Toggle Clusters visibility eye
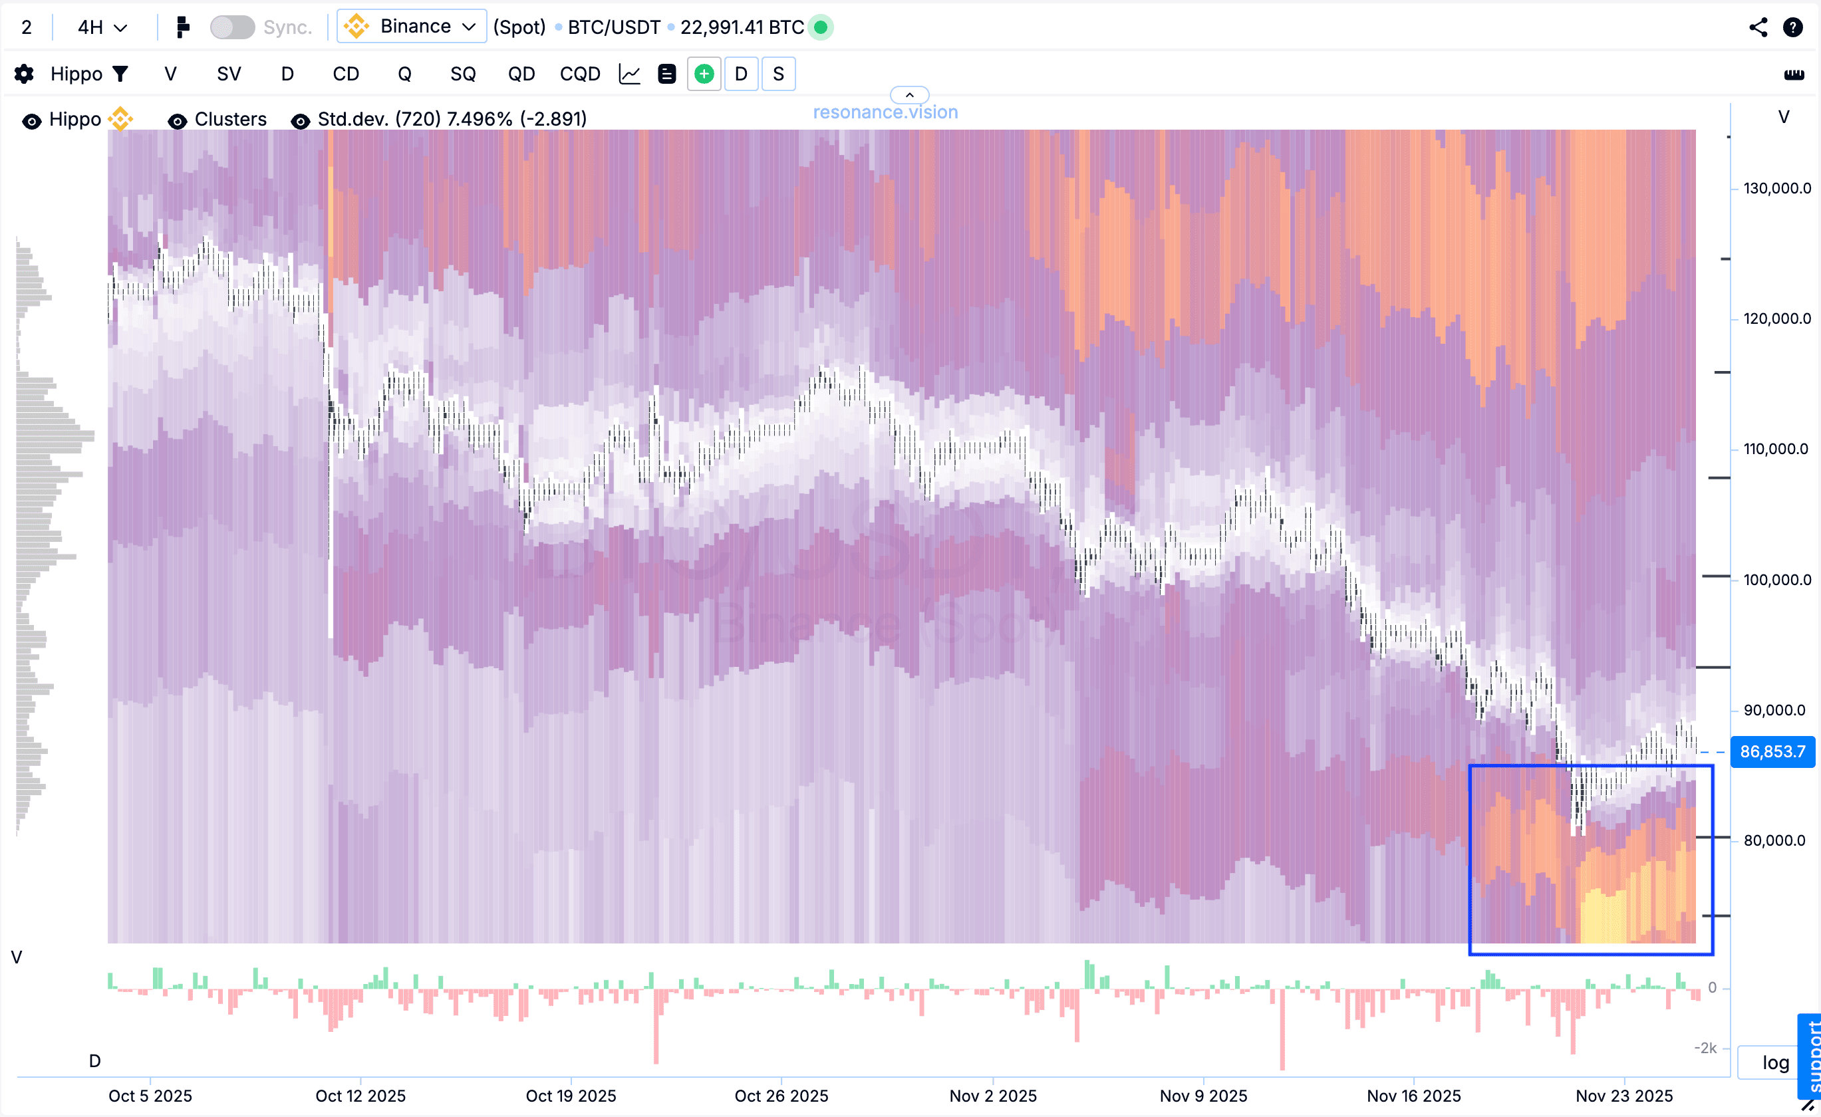Viewport: 1821px width, 1117px height. (178, 120)
